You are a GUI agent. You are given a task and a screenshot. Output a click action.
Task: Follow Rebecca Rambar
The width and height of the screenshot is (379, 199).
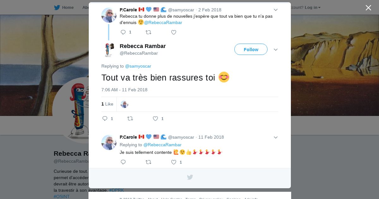(251, 49)
